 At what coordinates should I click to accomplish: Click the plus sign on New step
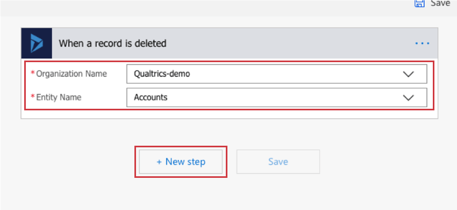click(159, 162)
